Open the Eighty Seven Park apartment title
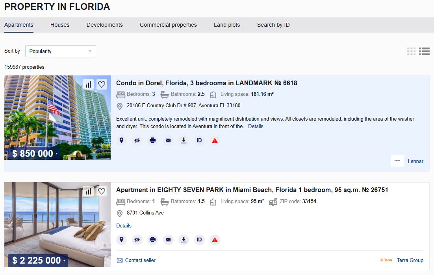The width and height of the screenshot is (434, 275). (252, 190)
